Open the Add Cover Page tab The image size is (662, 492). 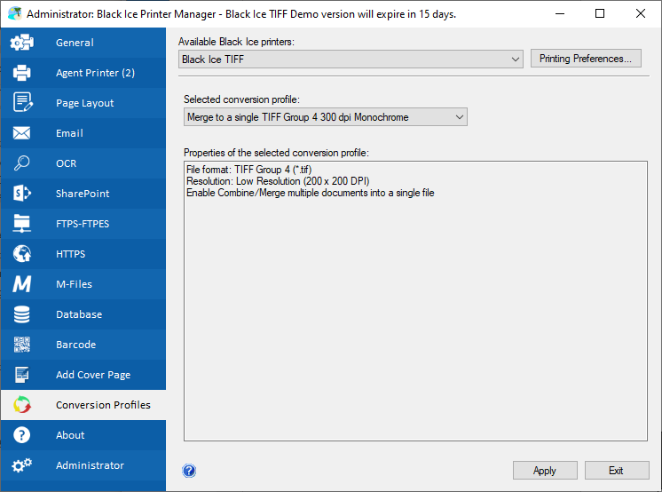point(92,375)
